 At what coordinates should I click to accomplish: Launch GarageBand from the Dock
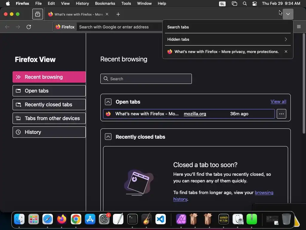[x=146, y=219]
